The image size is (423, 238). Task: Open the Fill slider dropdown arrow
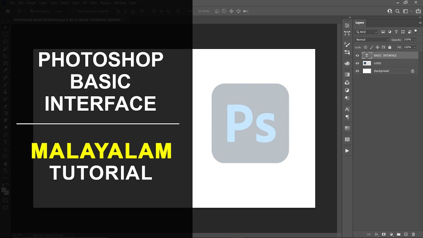pyautogui.click(x=415, y=47)
